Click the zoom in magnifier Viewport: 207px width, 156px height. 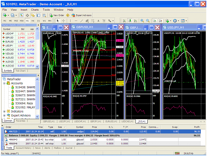[142, 21]
